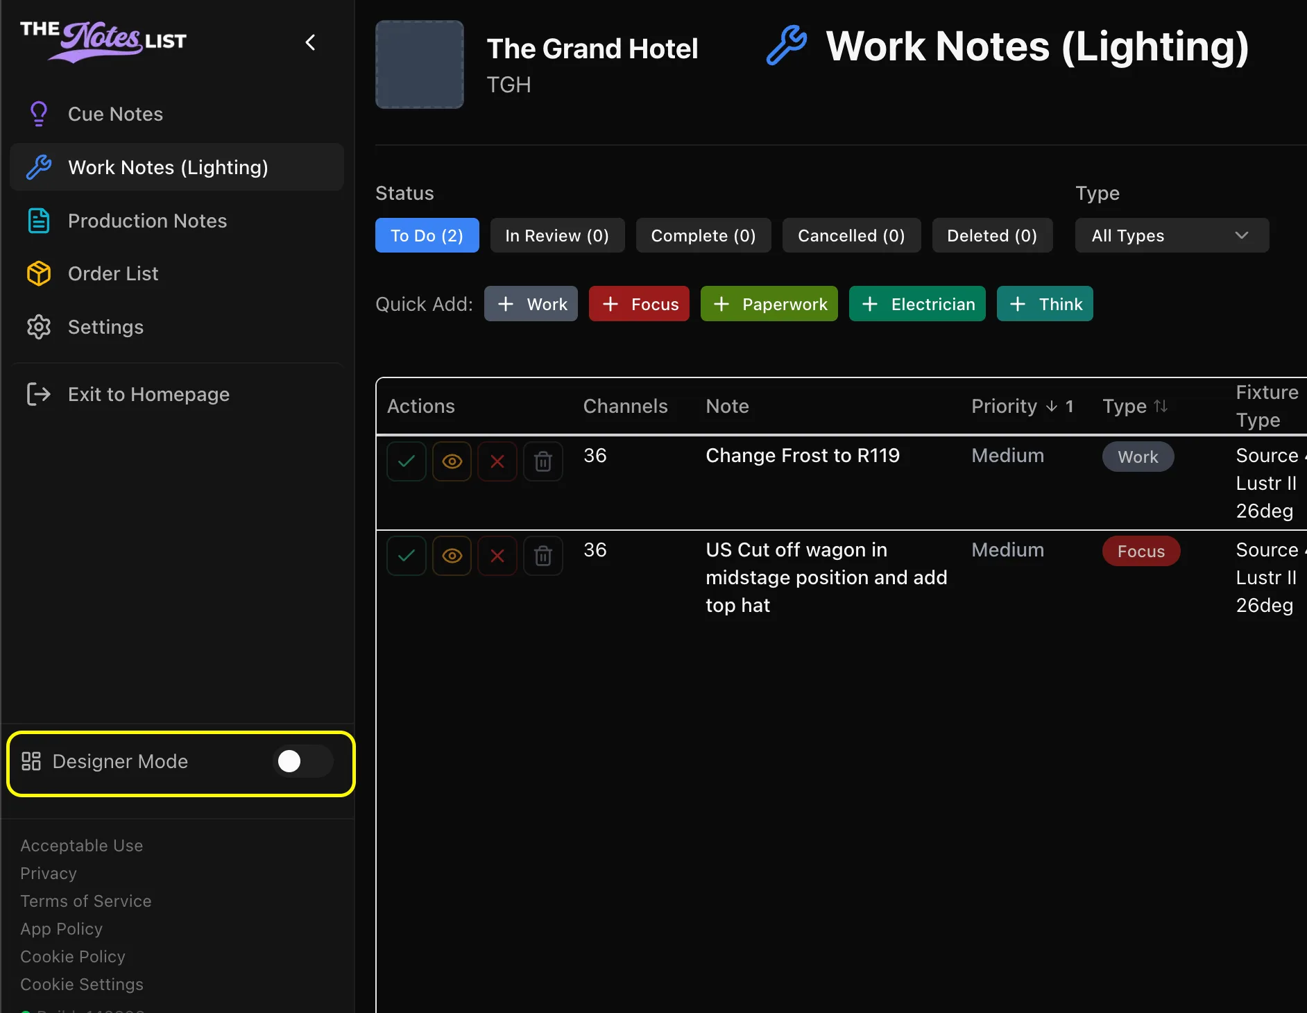Open Cue Notes in sidebar
Viewport: 1307px width, 1013px height.
177,114
